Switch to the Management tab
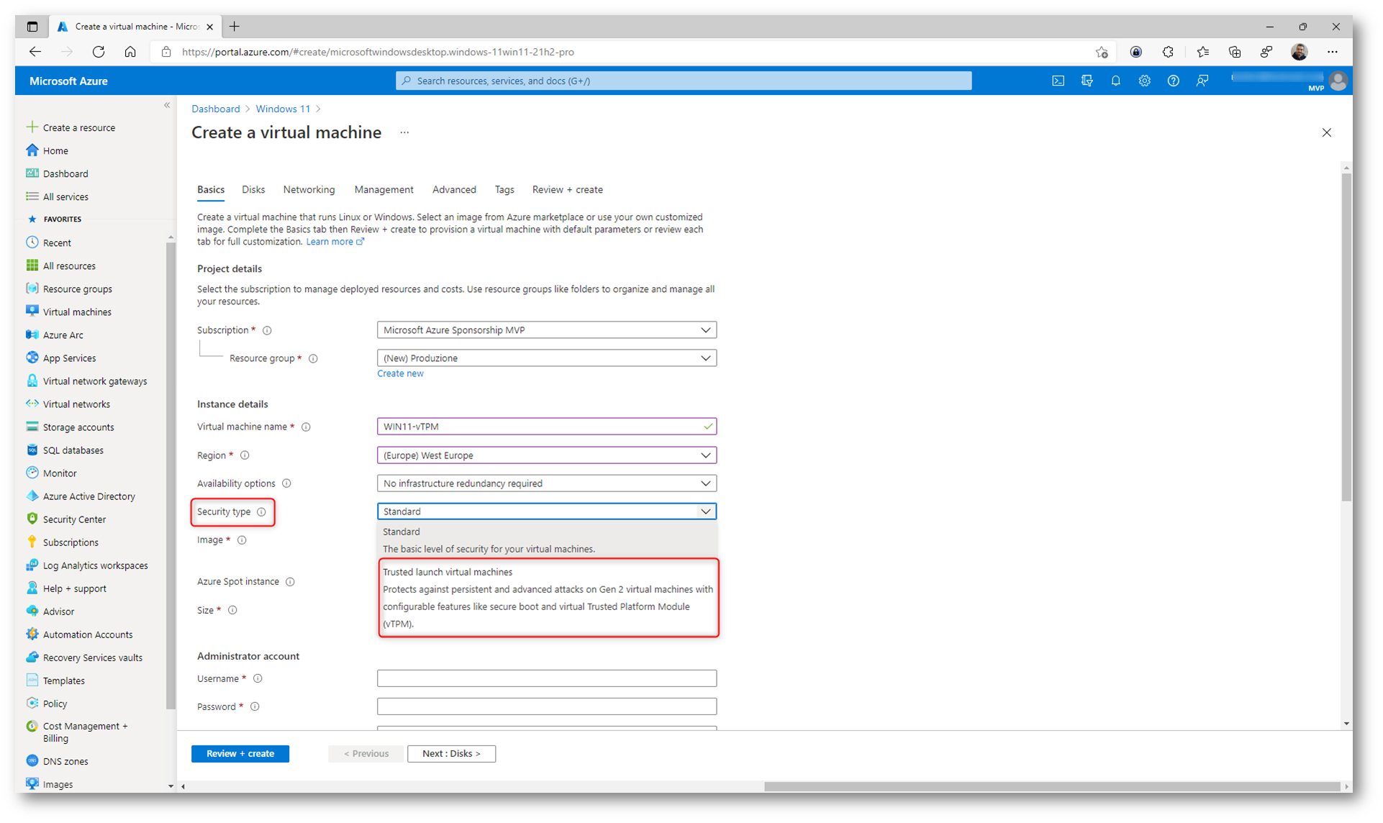Viewport: 1383px width, 823px height. tap(384, 189)
